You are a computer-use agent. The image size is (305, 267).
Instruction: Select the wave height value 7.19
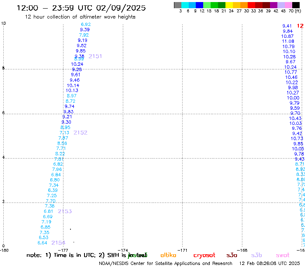point(46,222)
